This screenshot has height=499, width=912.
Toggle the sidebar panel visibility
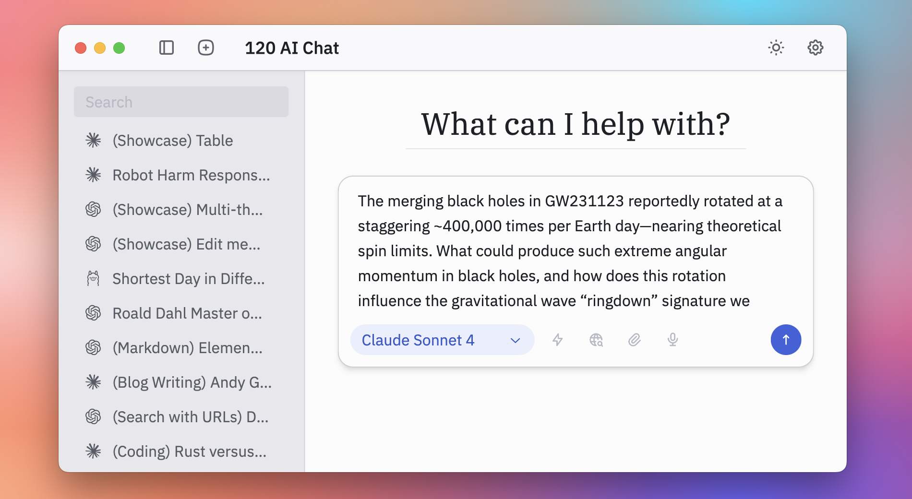[x=166, y=48]
